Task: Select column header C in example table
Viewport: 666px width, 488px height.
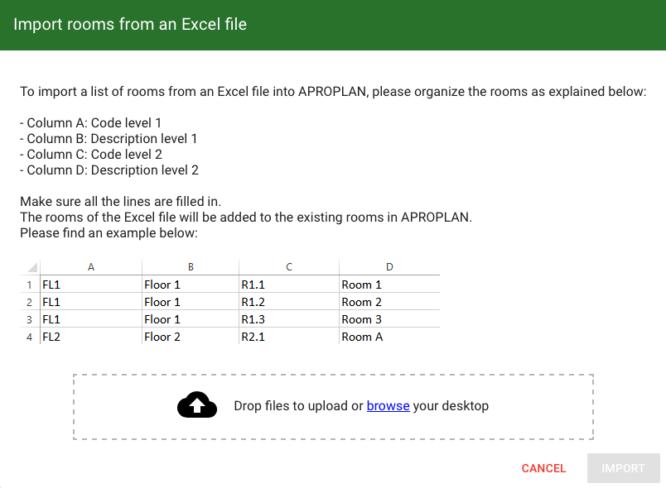Action: (289, 267)
